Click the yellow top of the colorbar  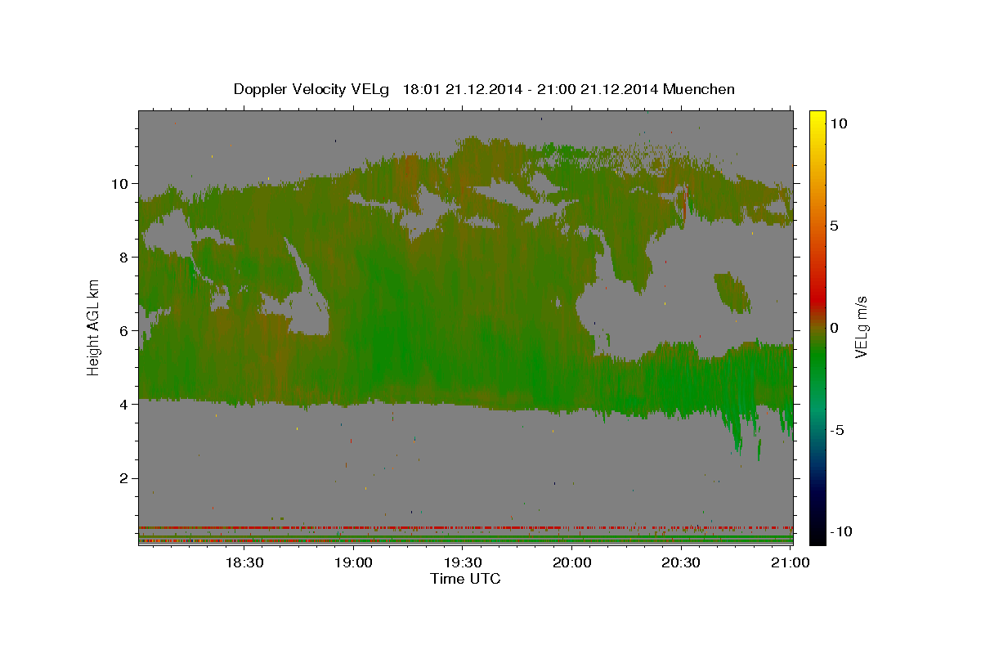pyautogui.click(x=817, y=116)
